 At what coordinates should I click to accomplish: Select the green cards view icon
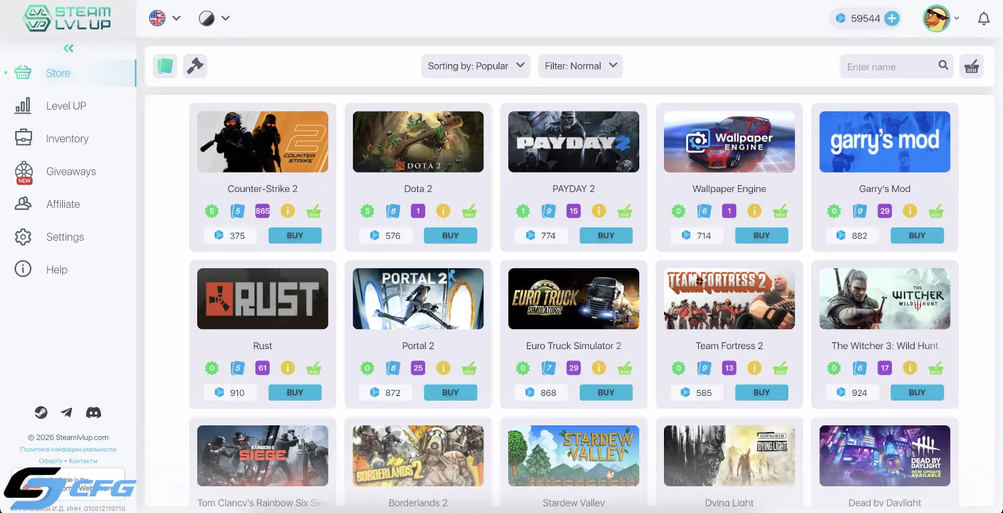coord(165,66)
